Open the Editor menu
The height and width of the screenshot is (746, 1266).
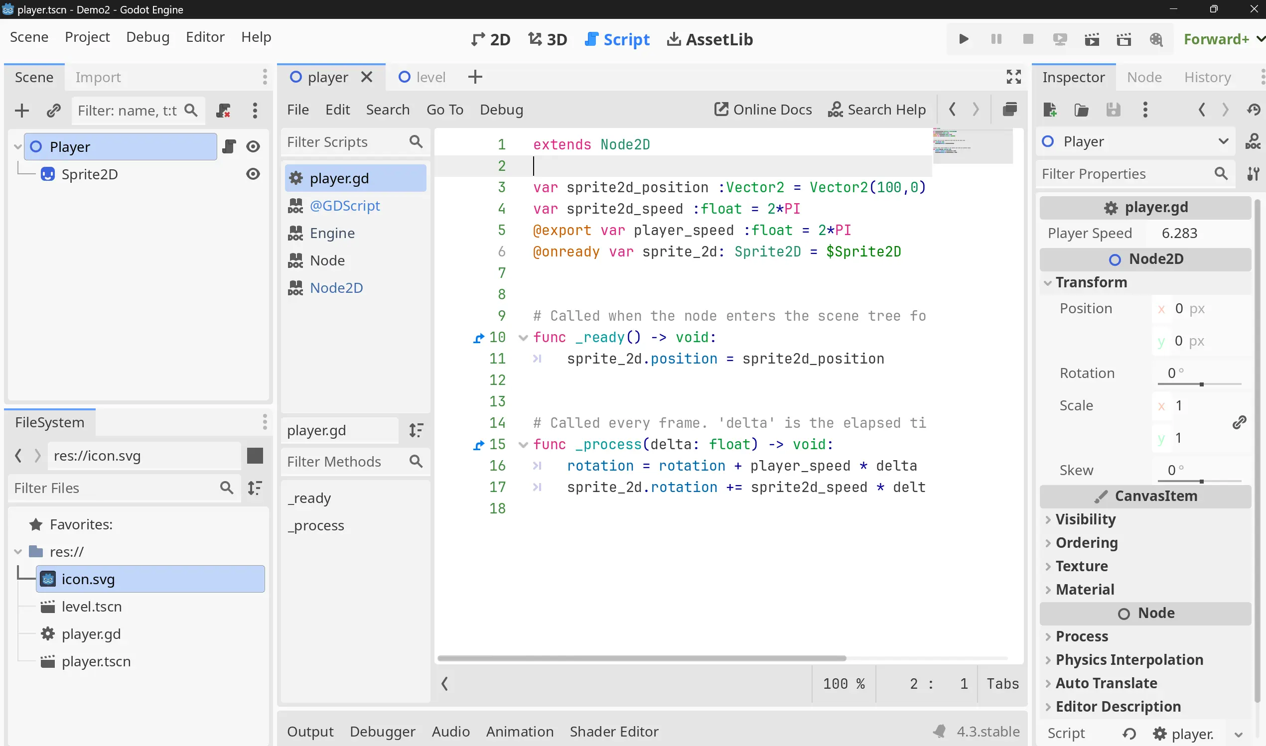[205, 37]
